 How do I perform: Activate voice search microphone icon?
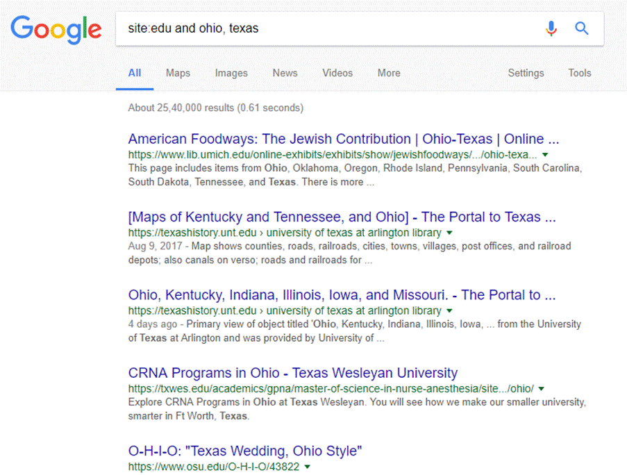point(551,28)
